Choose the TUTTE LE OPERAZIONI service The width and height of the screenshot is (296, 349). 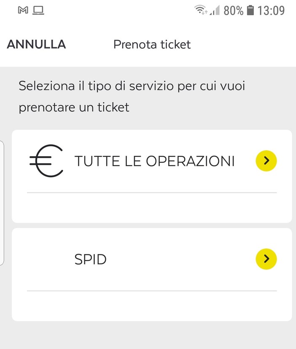(x=154, y=161)
